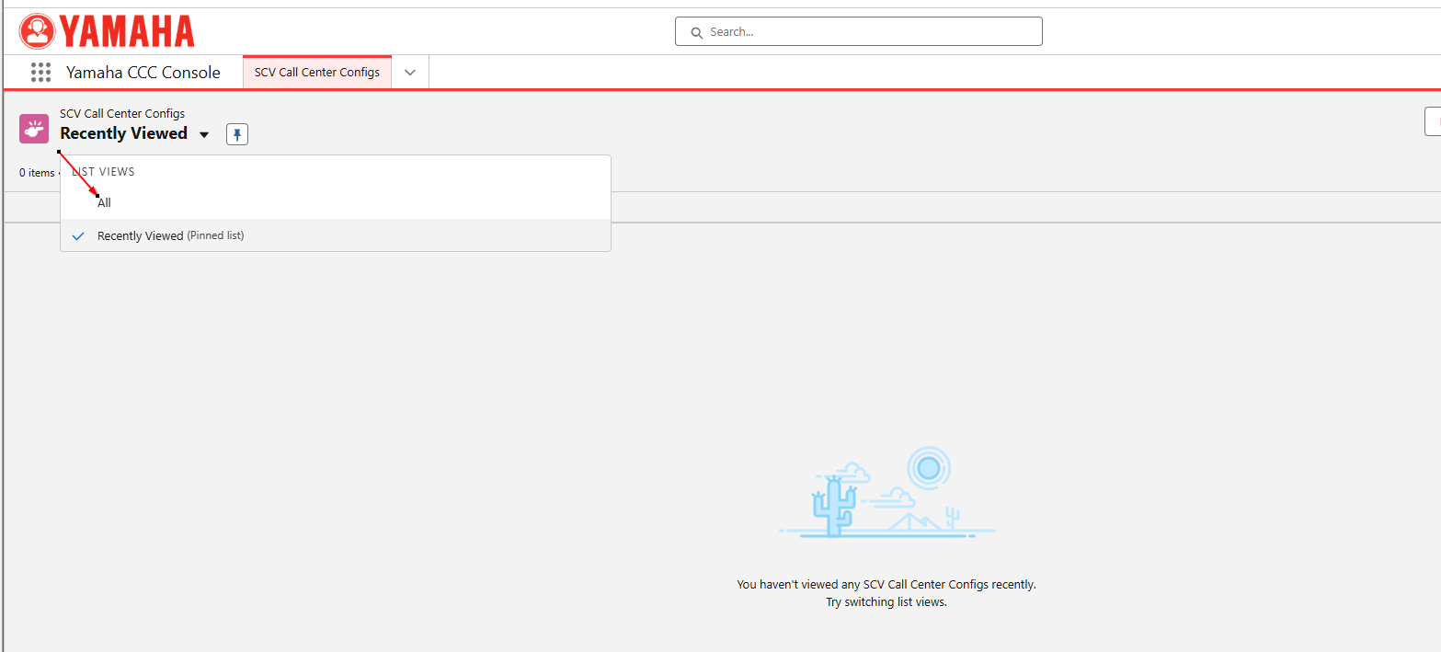Click the SCV Call Center Configs object label

coord(122,114)
